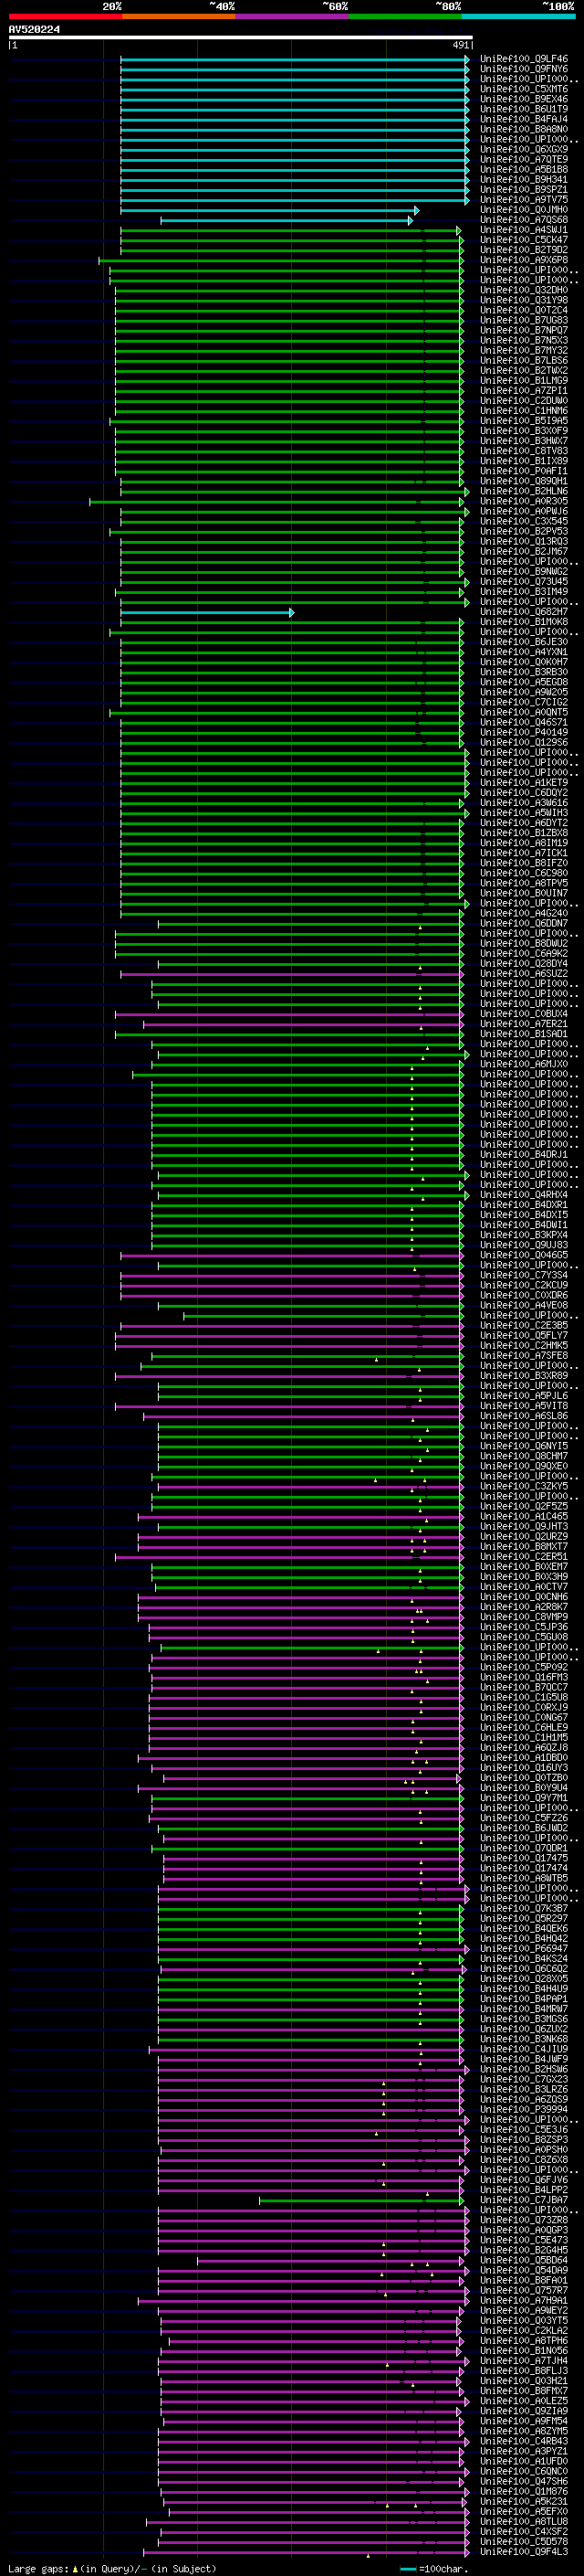Select the UniRef100_A9TV75 label
The image size is (584, 2576).
524,199
